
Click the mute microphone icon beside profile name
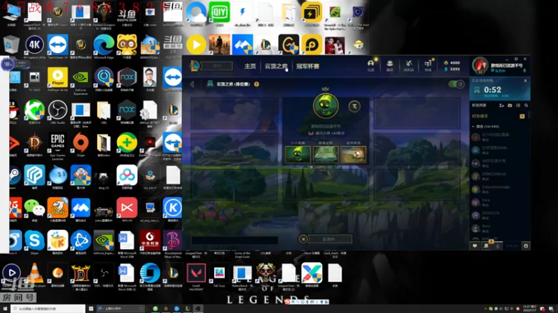pyautogui.click(x=525, y=71)
